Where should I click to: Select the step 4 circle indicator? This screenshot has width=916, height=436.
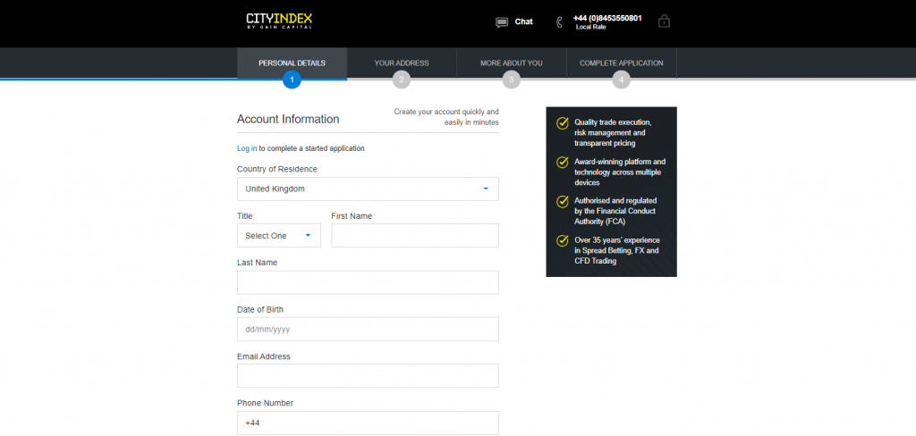pos(621,80)
